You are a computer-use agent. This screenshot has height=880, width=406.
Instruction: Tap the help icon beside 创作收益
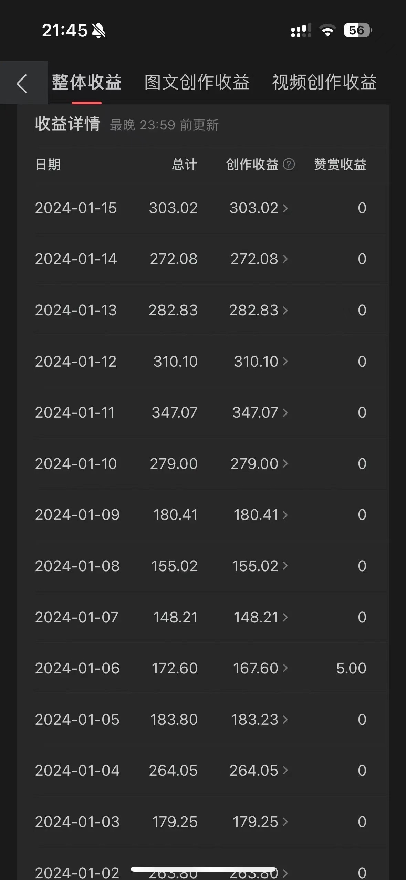click(x=289, y=164)
